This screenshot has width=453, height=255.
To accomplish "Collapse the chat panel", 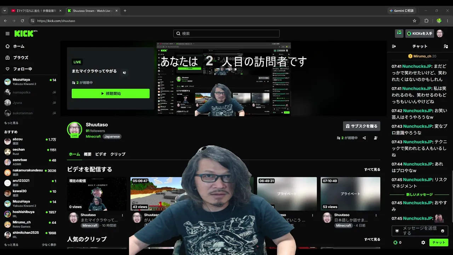I will click(x=394, y=46).
